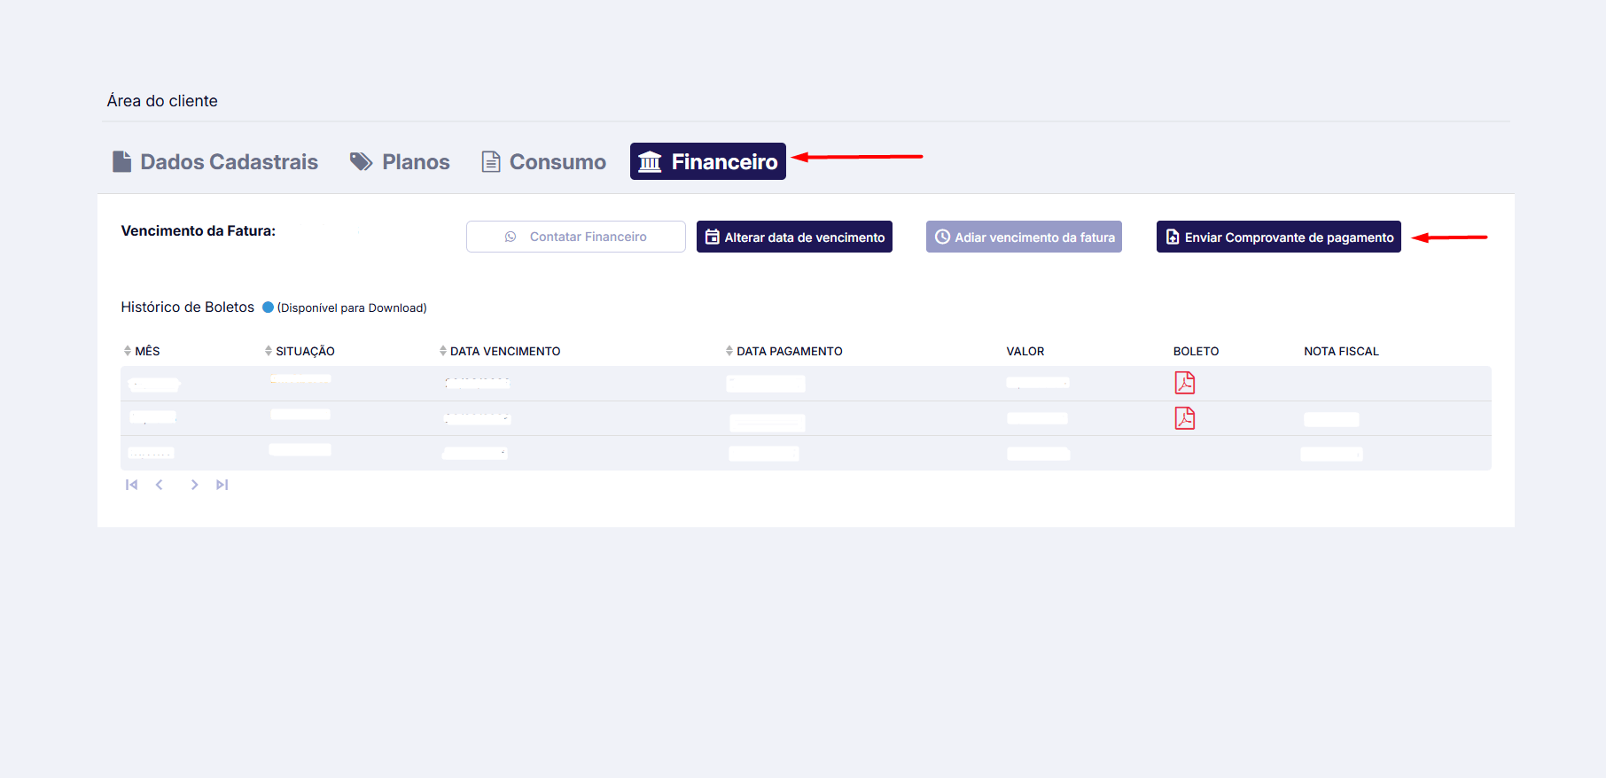Sort the table by MÊS column
The width and height of the screenshot is (1606, 778).
142,351
